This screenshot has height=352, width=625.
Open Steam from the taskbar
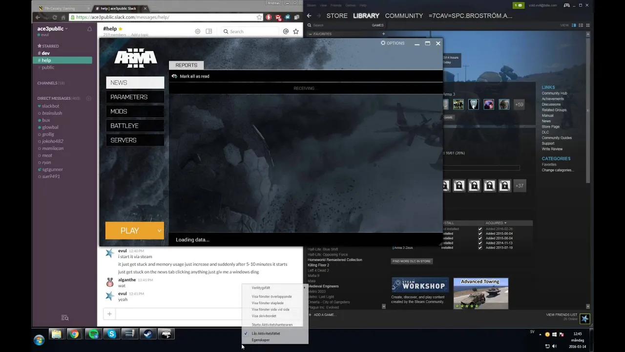coord(148,334)
